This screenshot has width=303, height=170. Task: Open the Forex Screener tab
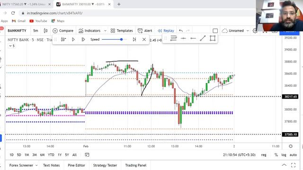21,165
